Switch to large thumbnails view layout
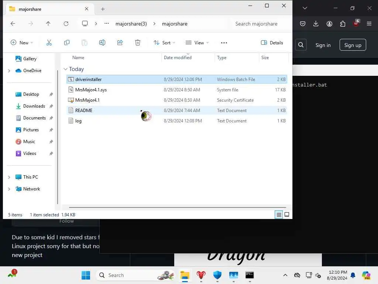Viewport: 378px width, 284px height. pos(287,214)
